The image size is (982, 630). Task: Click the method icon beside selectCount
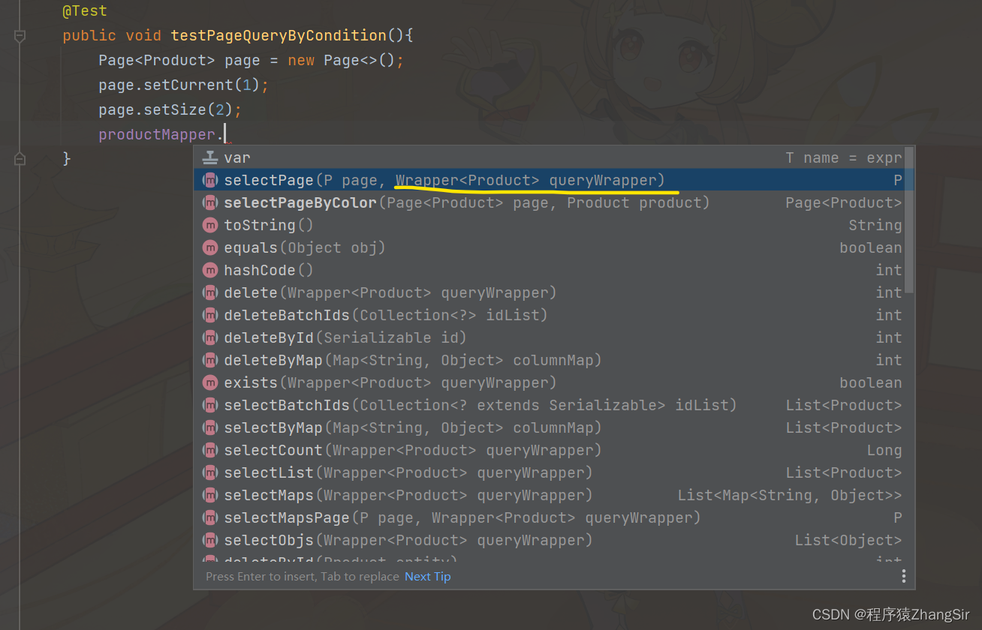[210, 450]
